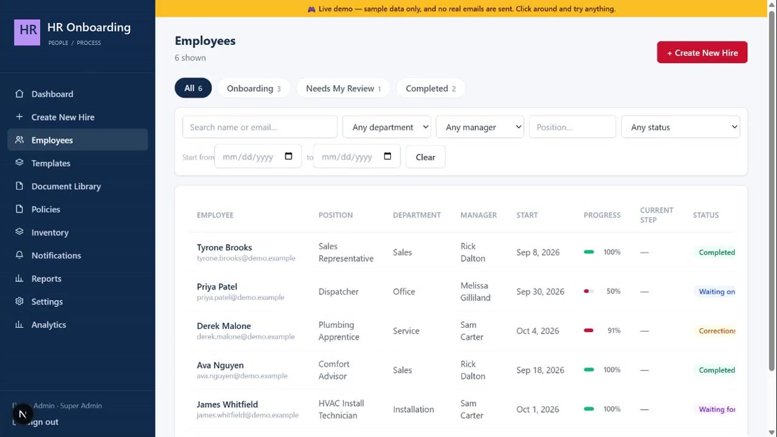Open the Any department dropdown
This screenshot has height=437, width=777.
point(387,127)
